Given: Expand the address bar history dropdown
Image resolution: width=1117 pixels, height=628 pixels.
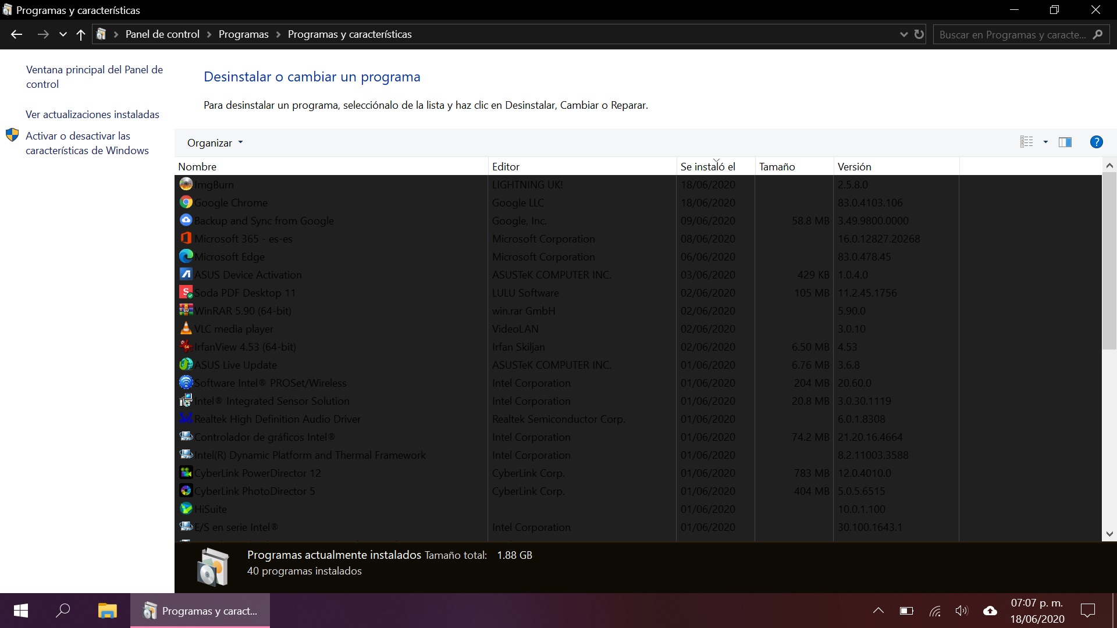Looking at the screenshot, I should click(903, 34).
